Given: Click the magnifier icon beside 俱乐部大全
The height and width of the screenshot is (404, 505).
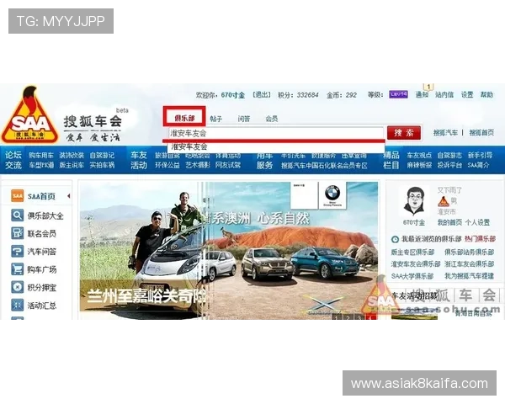Looking at the screenshot, I should coord(17,215).
